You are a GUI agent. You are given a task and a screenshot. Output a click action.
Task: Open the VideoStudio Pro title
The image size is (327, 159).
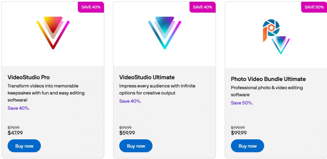coord(29,77)
